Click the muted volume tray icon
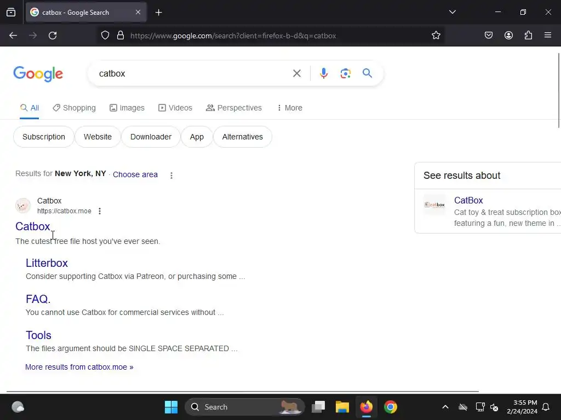Viewport: 561px width, 420px height. (x=494, y=407)
